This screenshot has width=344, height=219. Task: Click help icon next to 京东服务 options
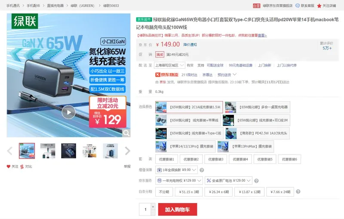coord(256,181)
